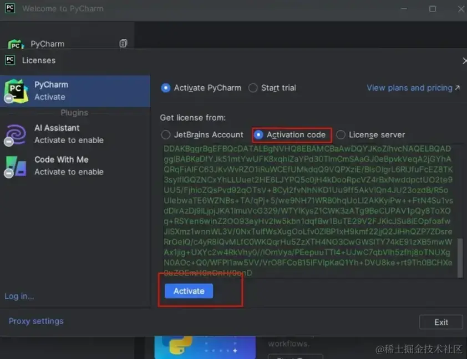
Task: Click the activation code area scrollbar
Action: pyautogui.click(x=460, y=257)
